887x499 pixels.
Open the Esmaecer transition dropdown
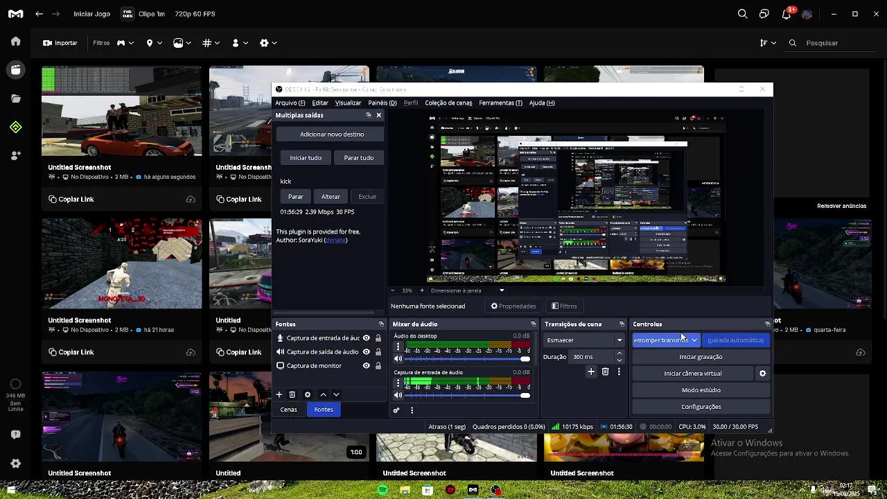pyautogui.click(x=584, y=340)
